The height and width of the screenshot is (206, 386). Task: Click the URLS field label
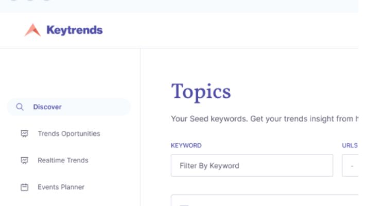tap(349, 146)
